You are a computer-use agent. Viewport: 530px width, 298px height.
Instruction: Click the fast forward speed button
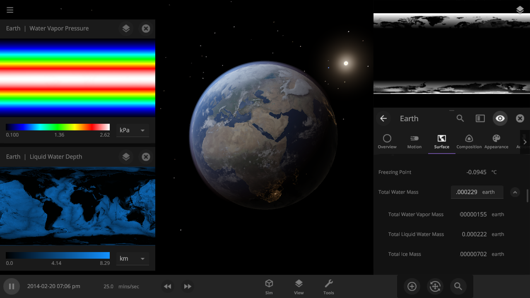pos(188,286)
